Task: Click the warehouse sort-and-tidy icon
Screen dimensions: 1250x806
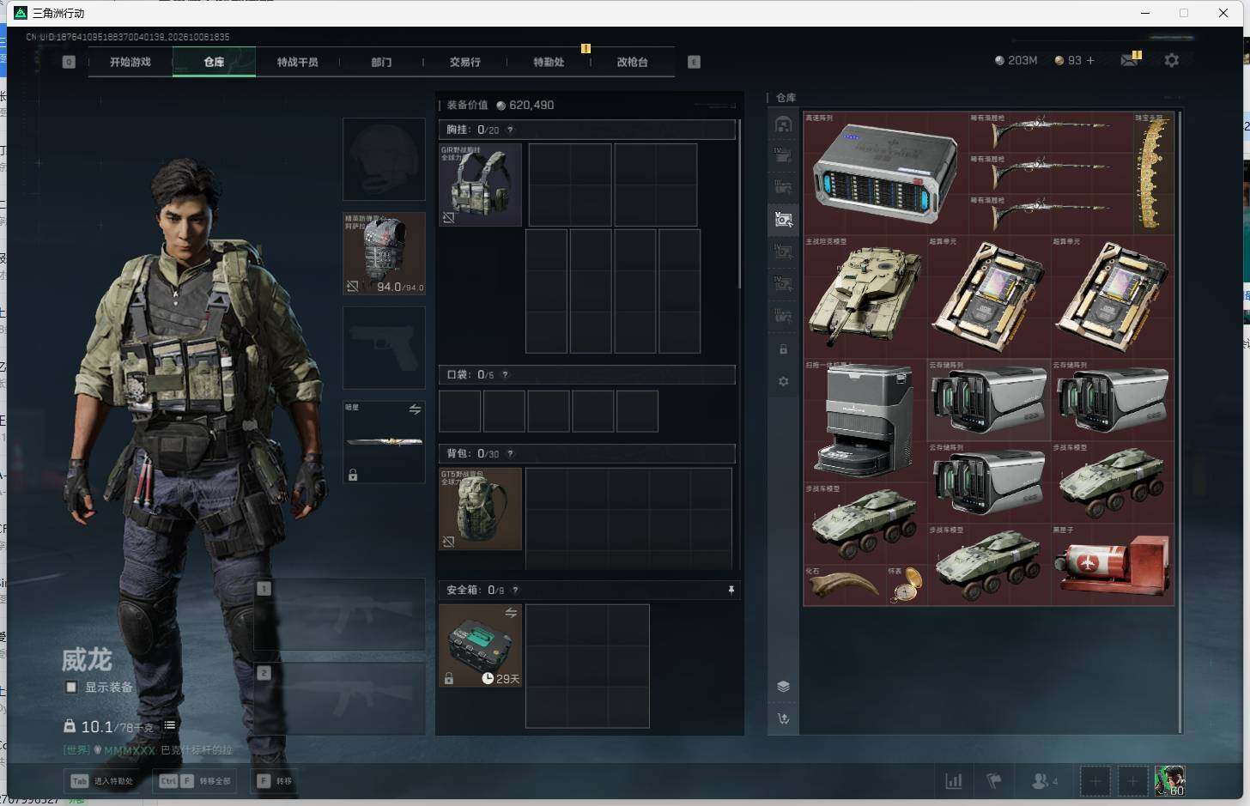Action: tap(783, 718)
